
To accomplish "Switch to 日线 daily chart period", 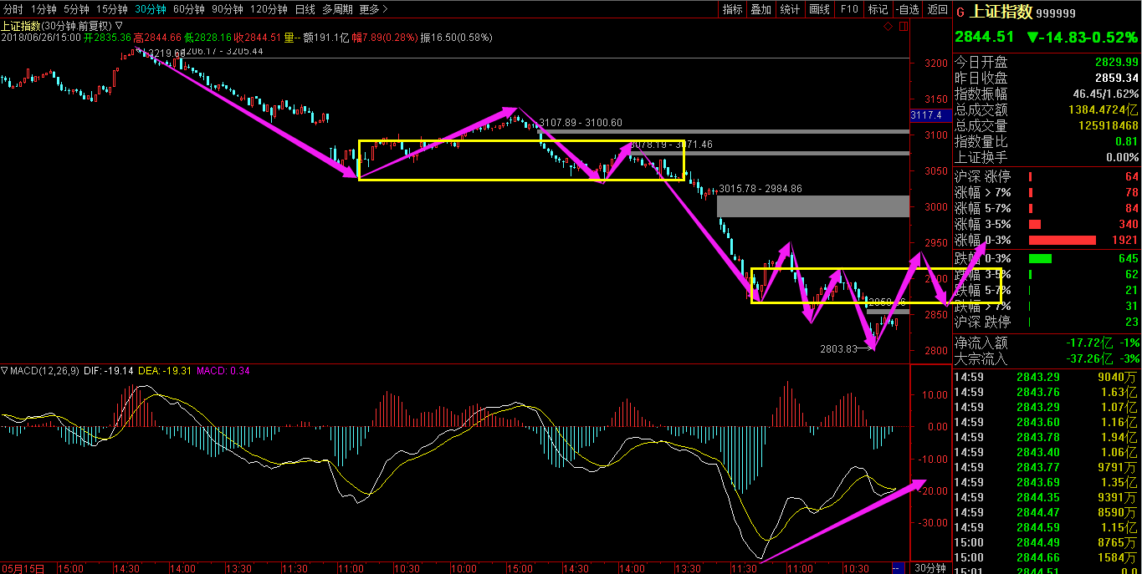I will [x=305, y=9].
